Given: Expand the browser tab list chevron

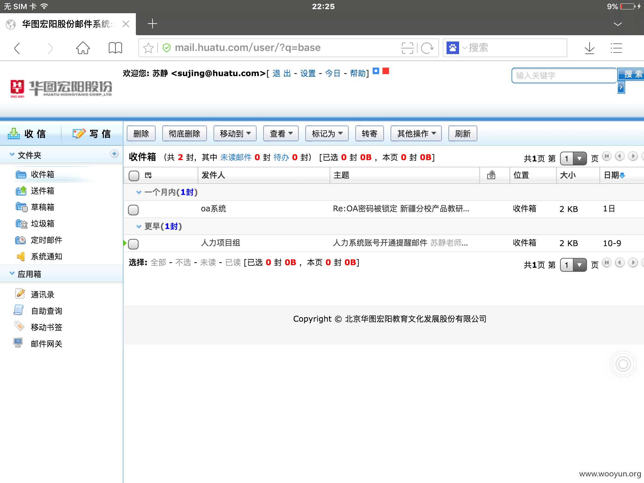Looking at the screenshot, I should 618,24.
